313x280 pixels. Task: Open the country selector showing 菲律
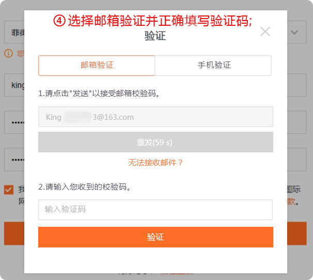point(14,32)
